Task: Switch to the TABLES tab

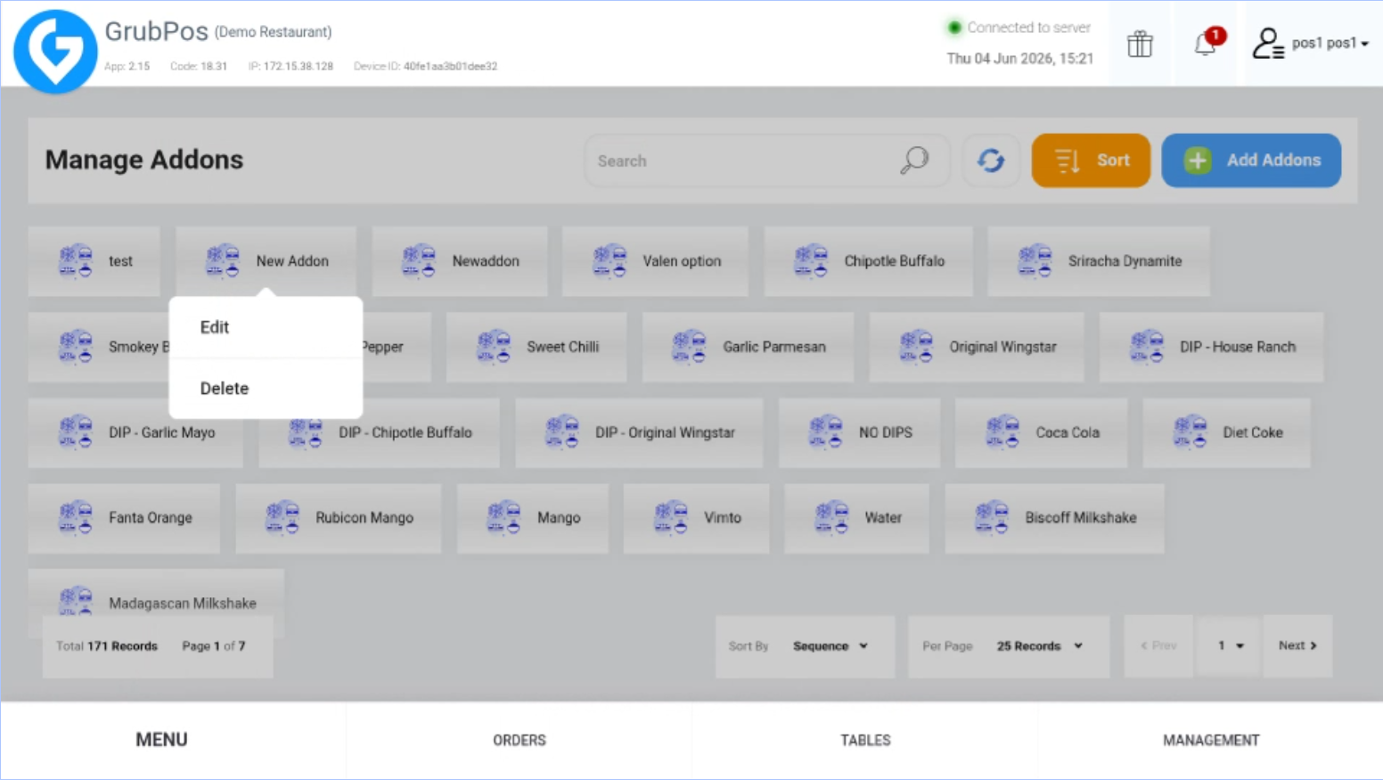Action: pos(865,740)
